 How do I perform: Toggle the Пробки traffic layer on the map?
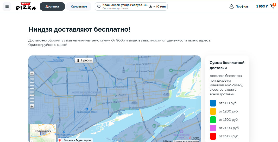pos(84,60)
